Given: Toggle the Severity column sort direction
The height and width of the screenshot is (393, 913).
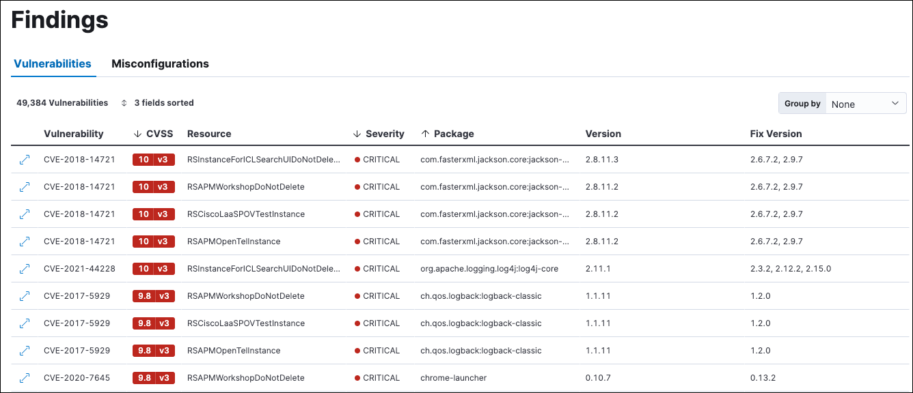Looking at the screenshot, I should point(357,133).
